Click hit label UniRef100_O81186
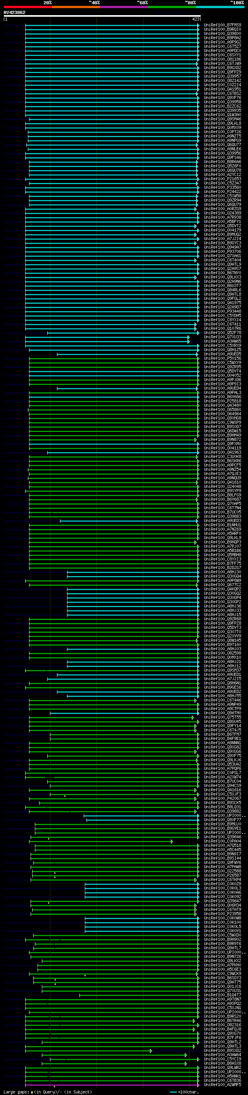248x1095 pixels. pyautogui.click(x=222, y=59)
